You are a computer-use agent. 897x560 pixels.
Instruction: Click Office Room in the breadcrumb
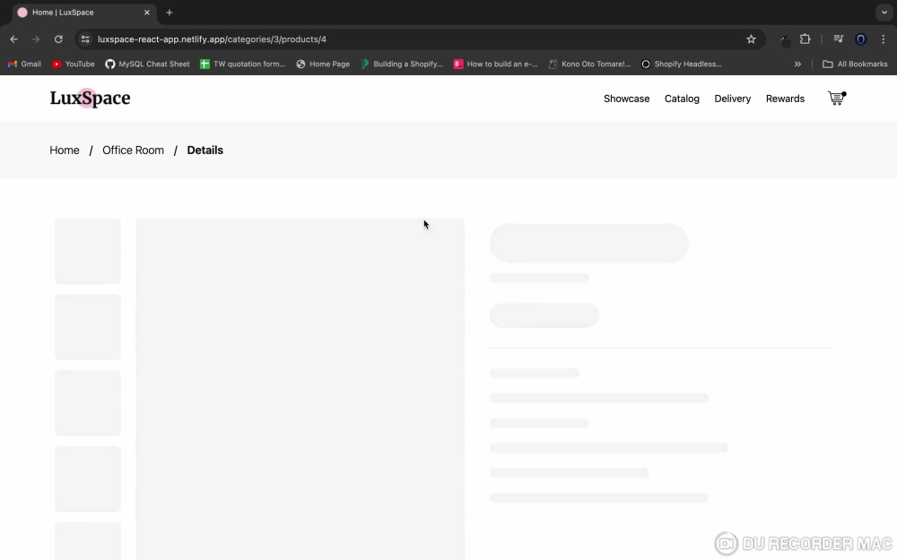click(134, 151)
